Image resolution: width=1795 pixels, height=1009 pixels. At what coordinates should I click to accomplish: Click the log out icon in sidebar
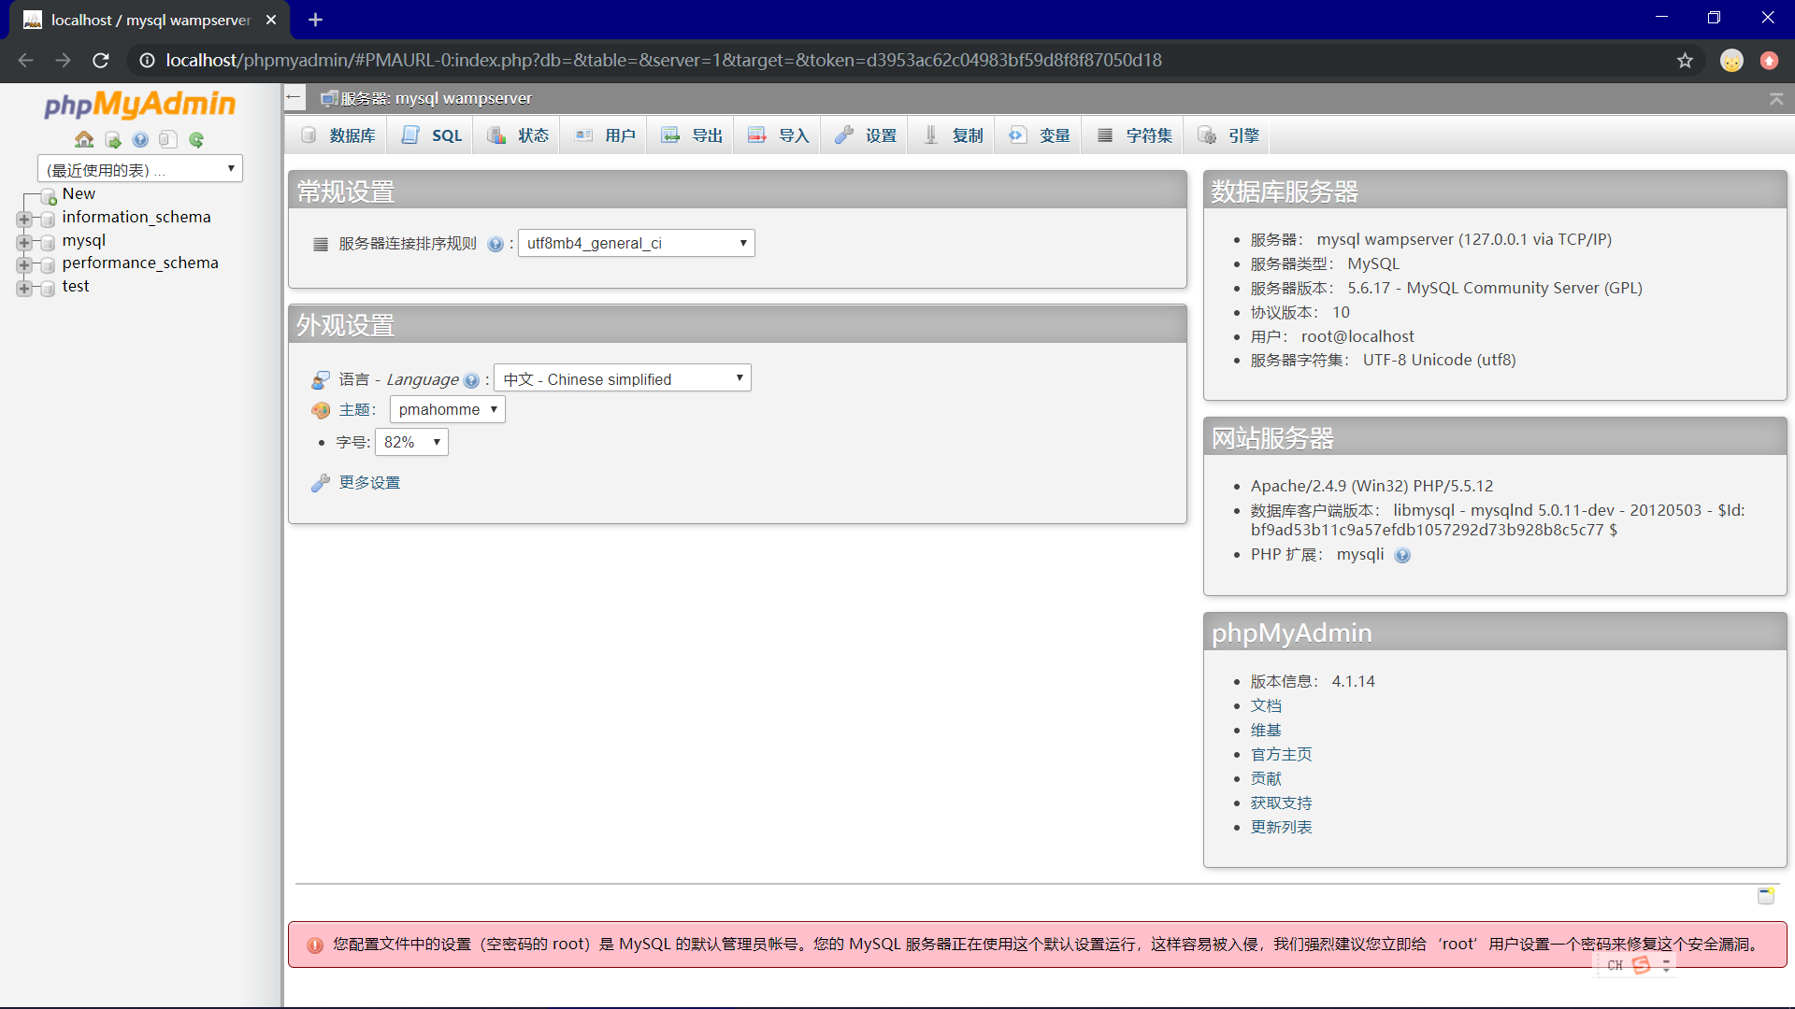pyautogui.click(x=113, y=140)
